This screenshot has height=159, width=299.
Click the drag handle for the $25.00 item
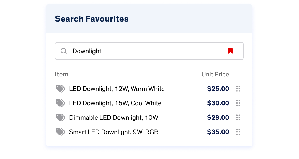click(238, 89)
